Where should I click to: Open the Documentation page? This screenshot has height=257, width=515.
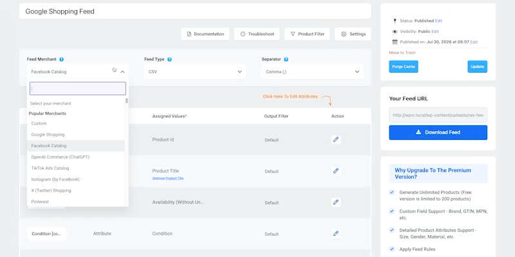(205, 34)
